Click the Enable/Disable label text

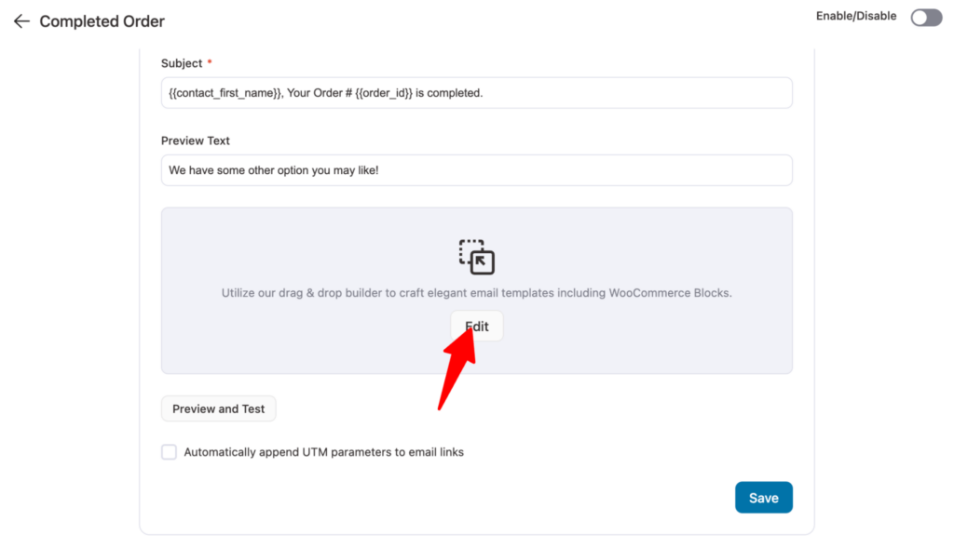tap(855, 16)
